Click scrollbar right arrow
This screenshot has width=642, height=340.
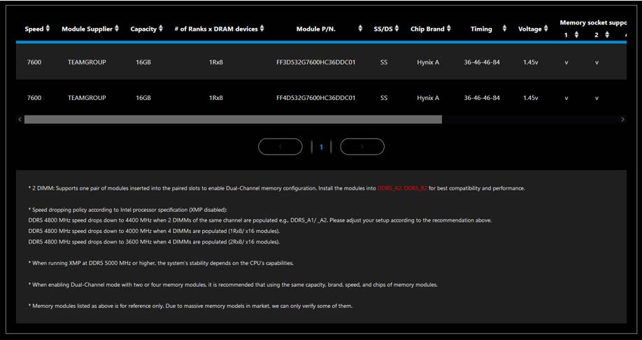[622, 120]
